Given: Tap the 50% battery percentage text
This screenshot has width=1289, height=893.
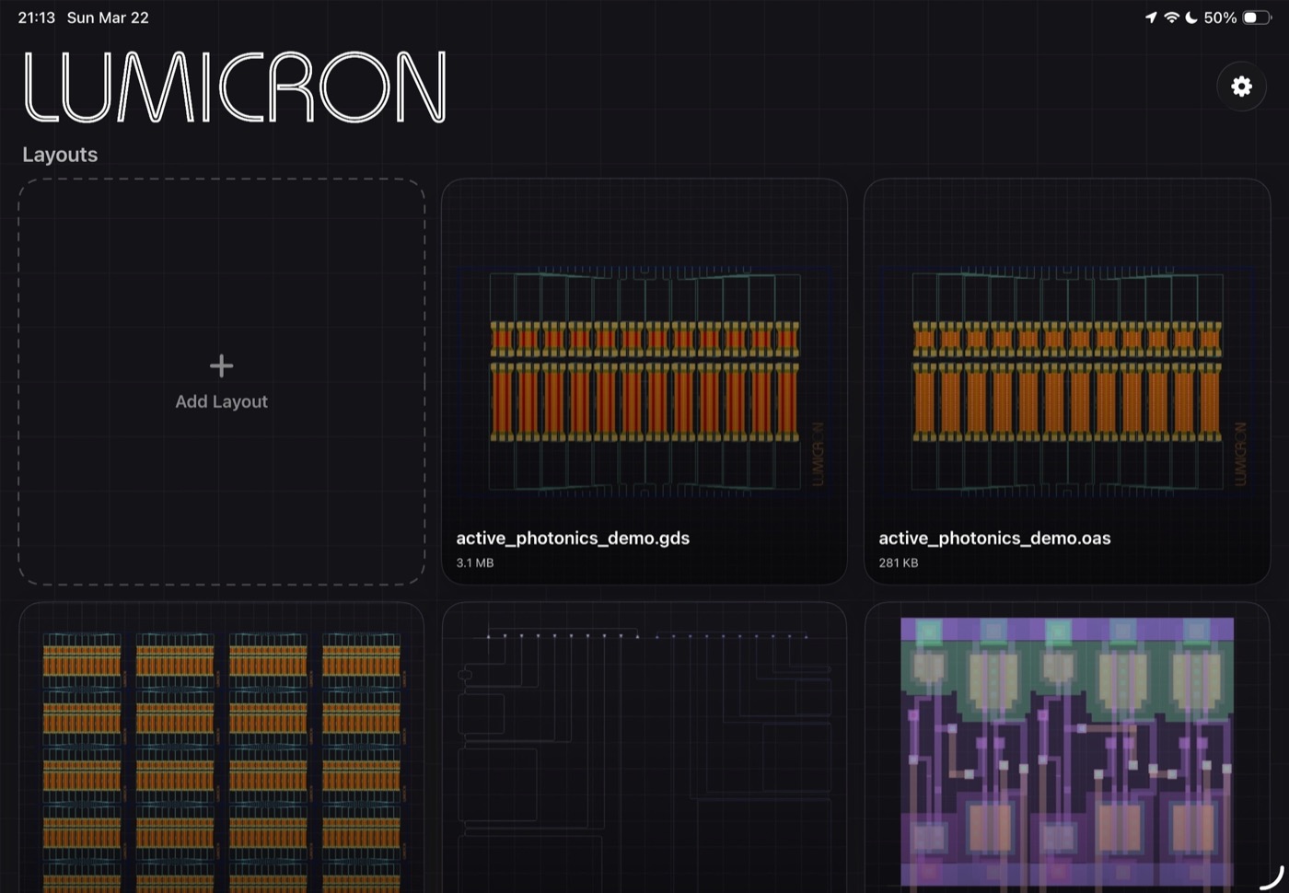Looking at the screenshot, I should pyautogui.click(x=1220, y=17).
